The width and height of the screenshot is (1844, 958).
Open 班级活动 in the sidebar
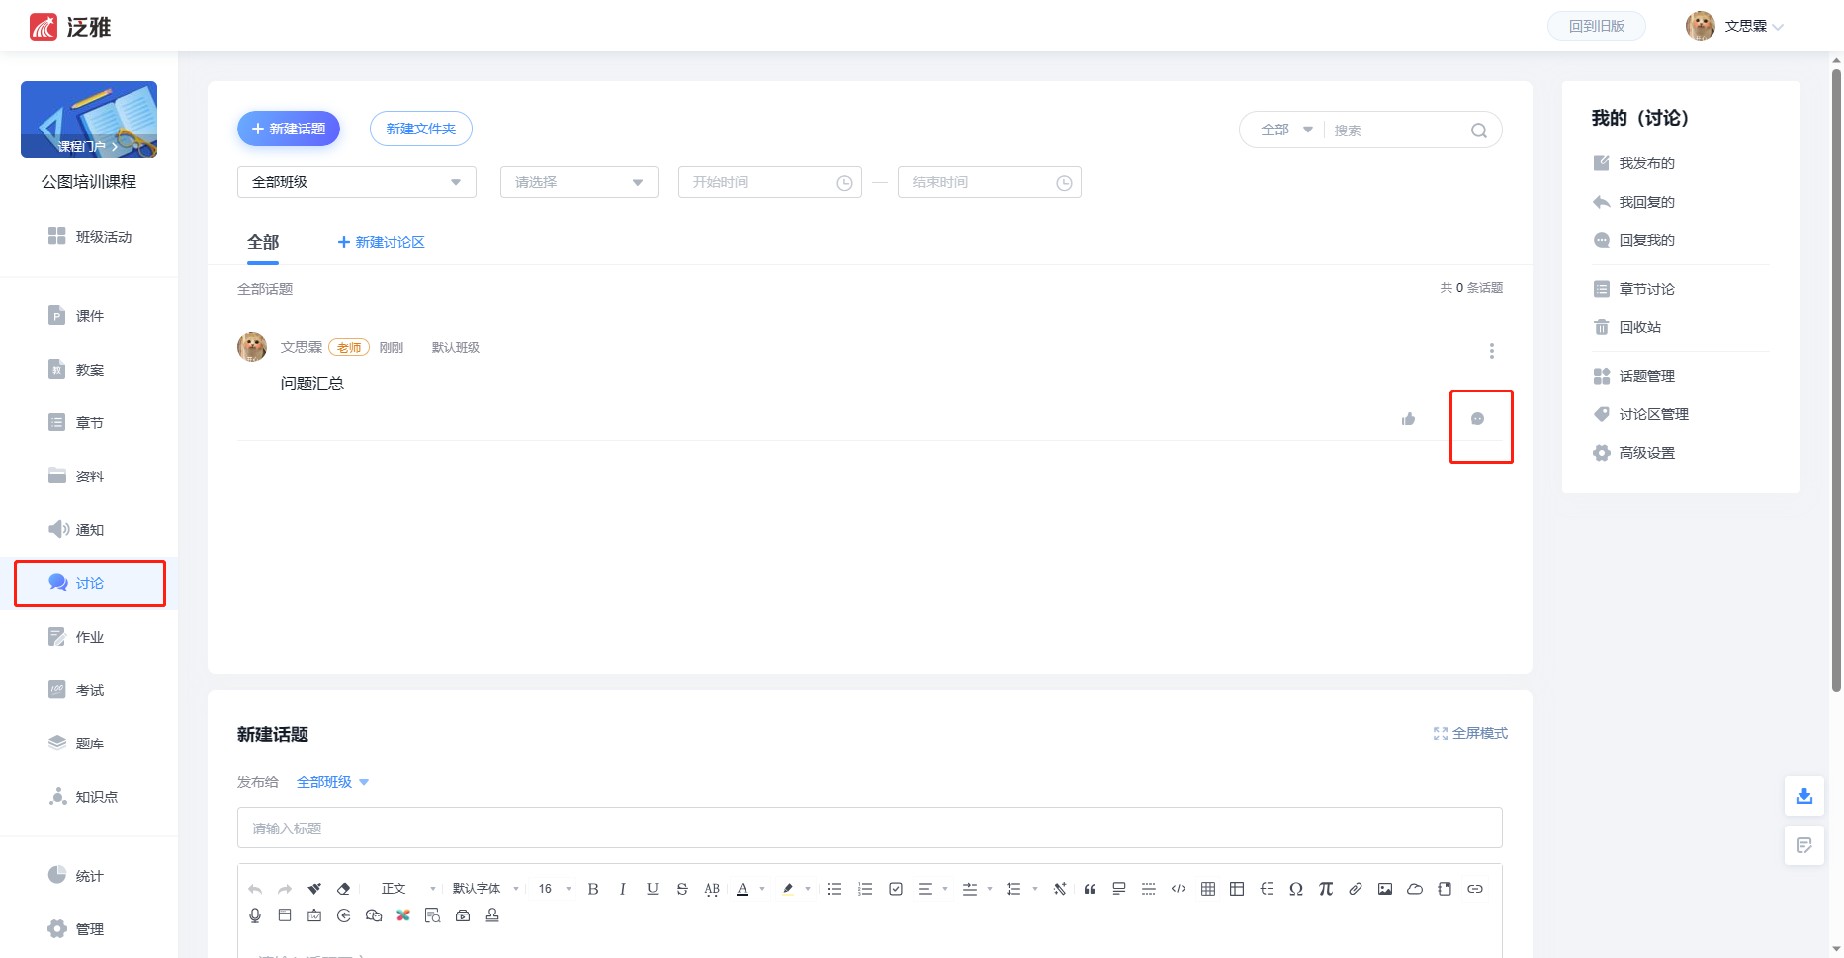click(x=90, y=237)
